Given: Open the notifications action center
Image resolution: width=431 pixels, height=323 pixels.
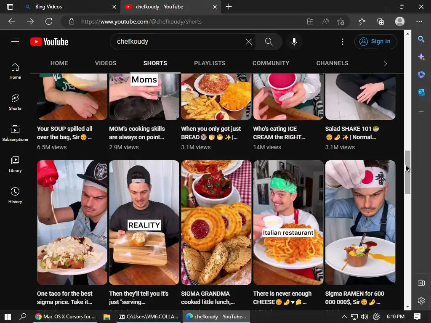Looking at the screenshot, I should pos(417,317).
